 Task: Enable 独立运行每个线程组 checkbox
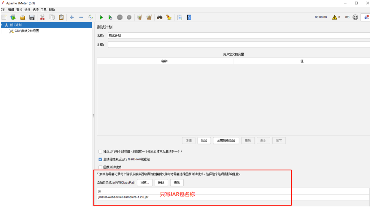(100, 152)
